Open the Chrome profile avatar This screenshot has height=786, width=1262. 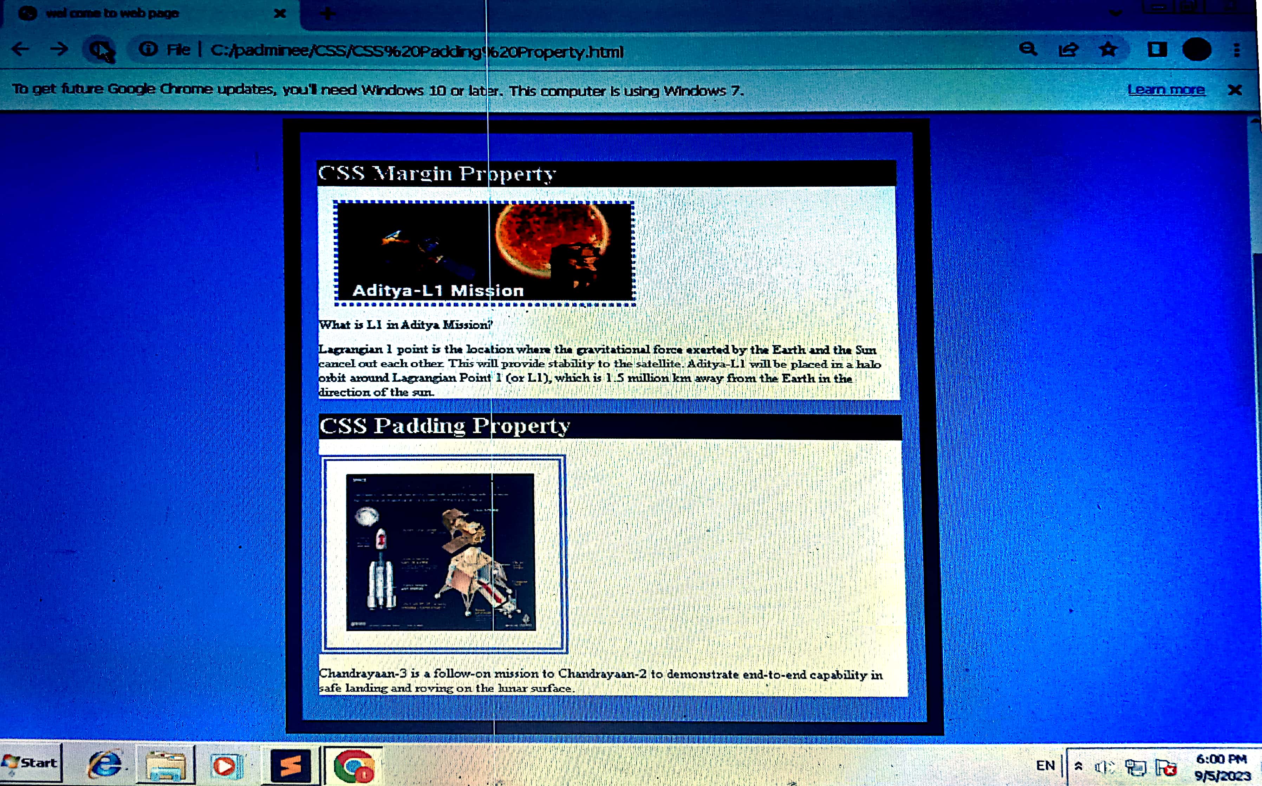pos(1197,50)
